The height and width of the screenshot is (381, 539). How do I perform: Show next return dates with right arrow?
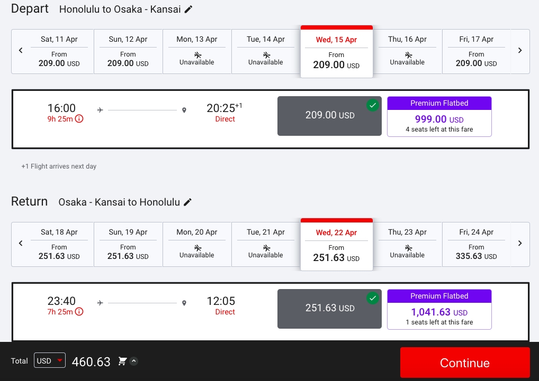point(520,243)
